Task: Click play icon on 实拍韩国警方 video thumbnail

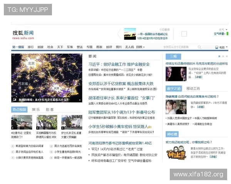Action: (x=38, y=128)
